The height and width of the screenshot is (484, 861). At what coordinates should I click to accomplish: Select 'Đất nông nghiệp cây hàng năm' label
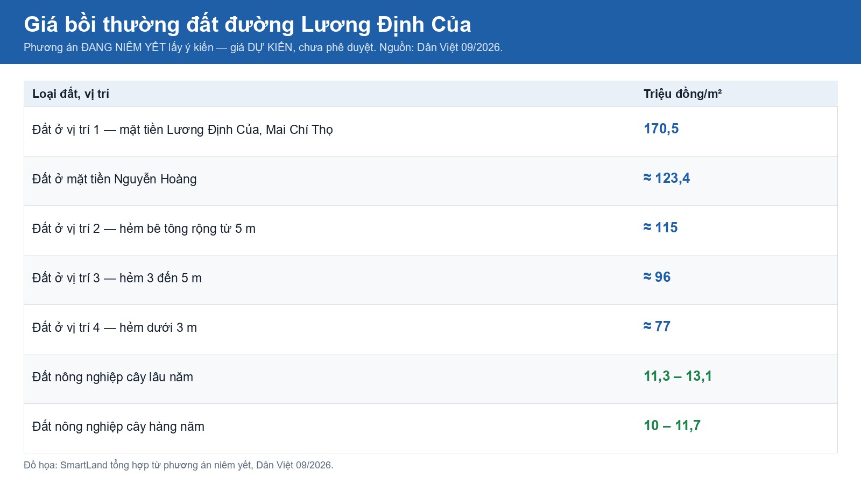click(118, 426)
